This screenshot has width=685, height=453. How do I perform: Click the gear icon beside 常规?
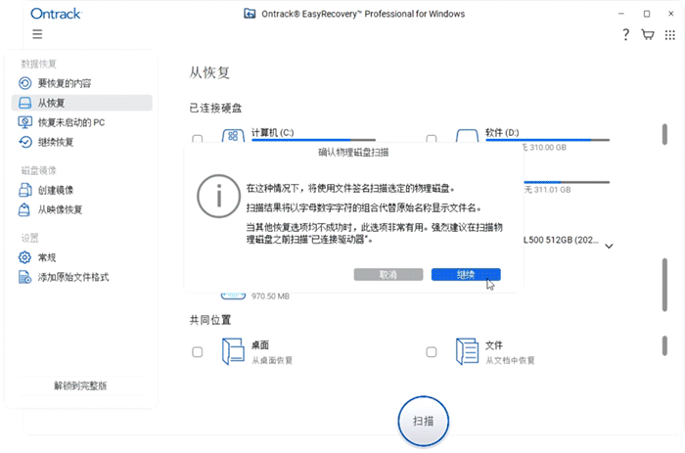pos(24,257)
